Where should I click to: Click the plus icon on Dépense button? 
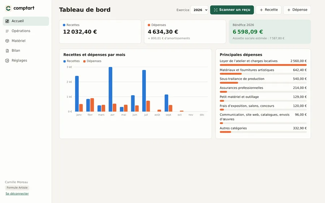289,10
